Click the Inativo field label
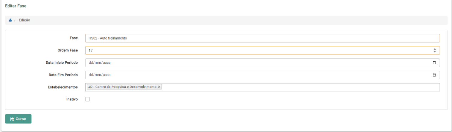Screen dimensions: 452x132 [72, 99]
